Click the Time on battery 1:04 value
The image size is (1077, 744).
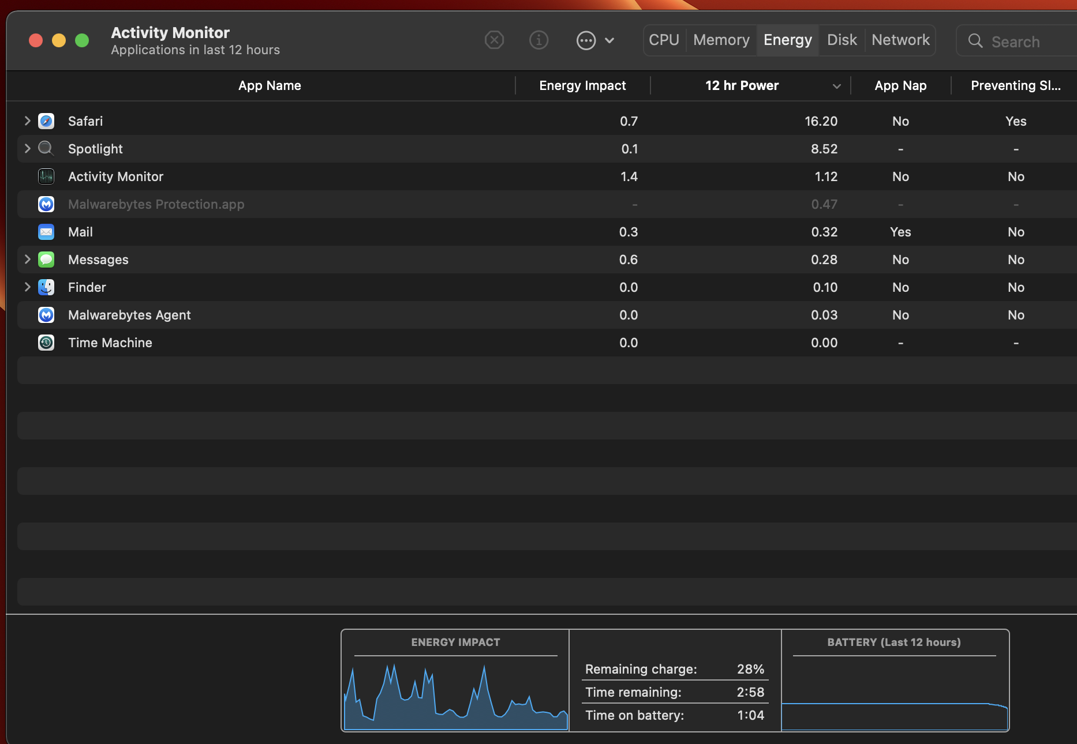(x=750, y=715)
